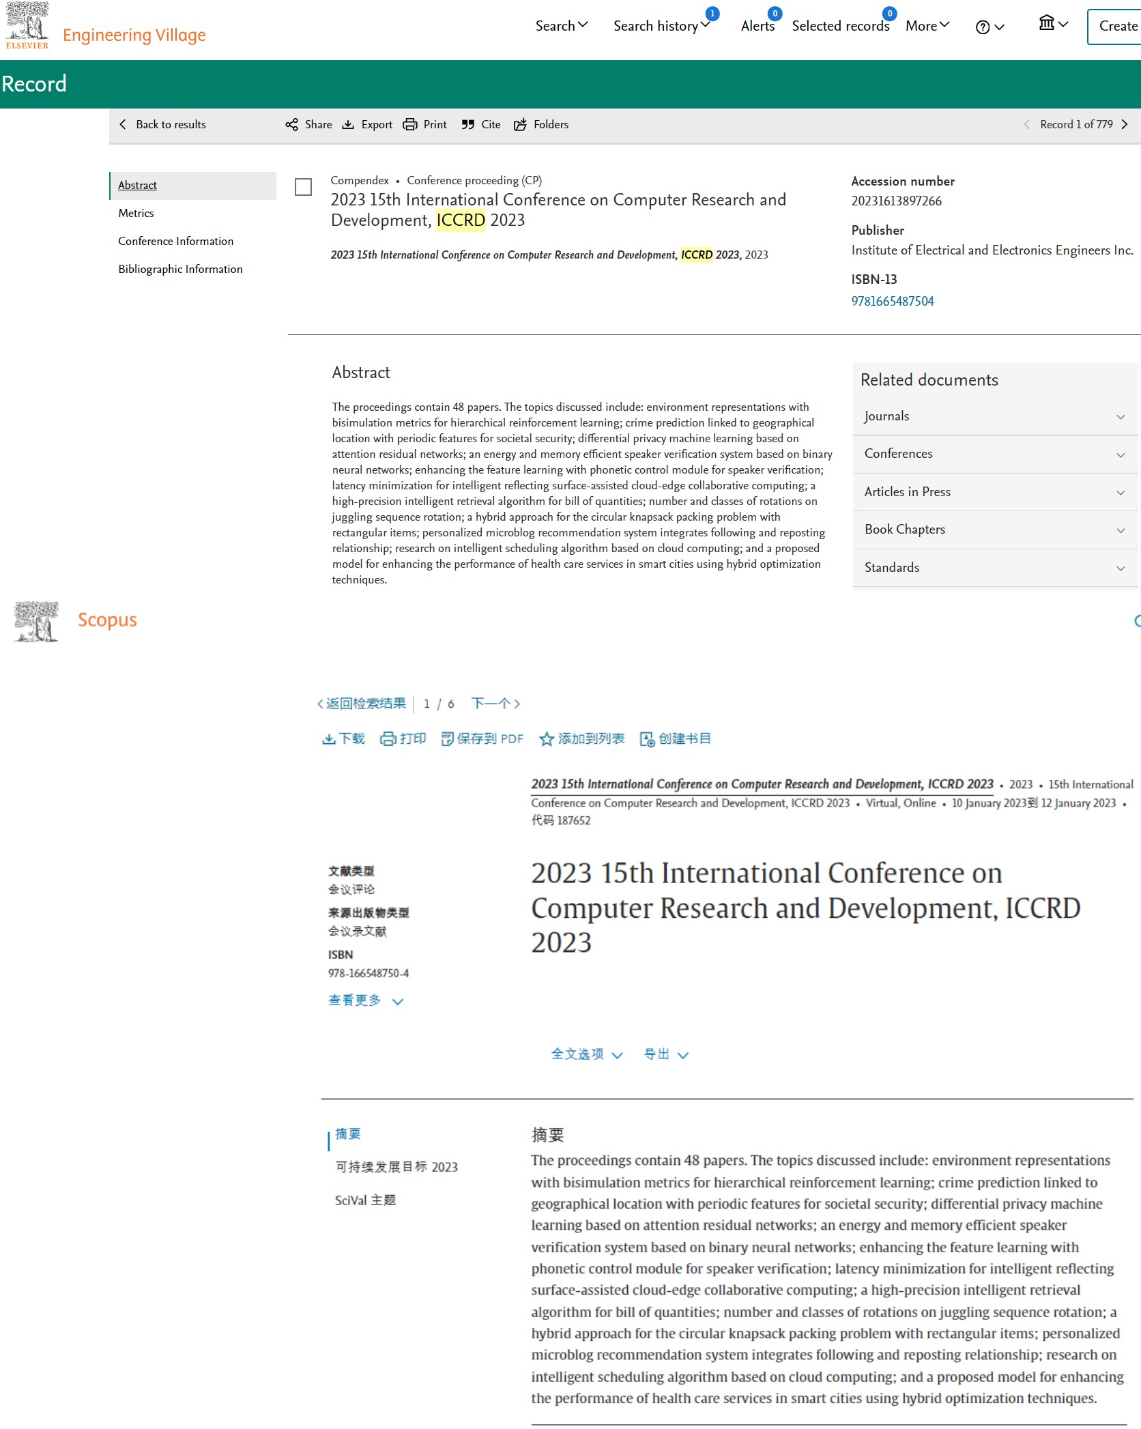Open the Search dropdown menu

(561, 26)
